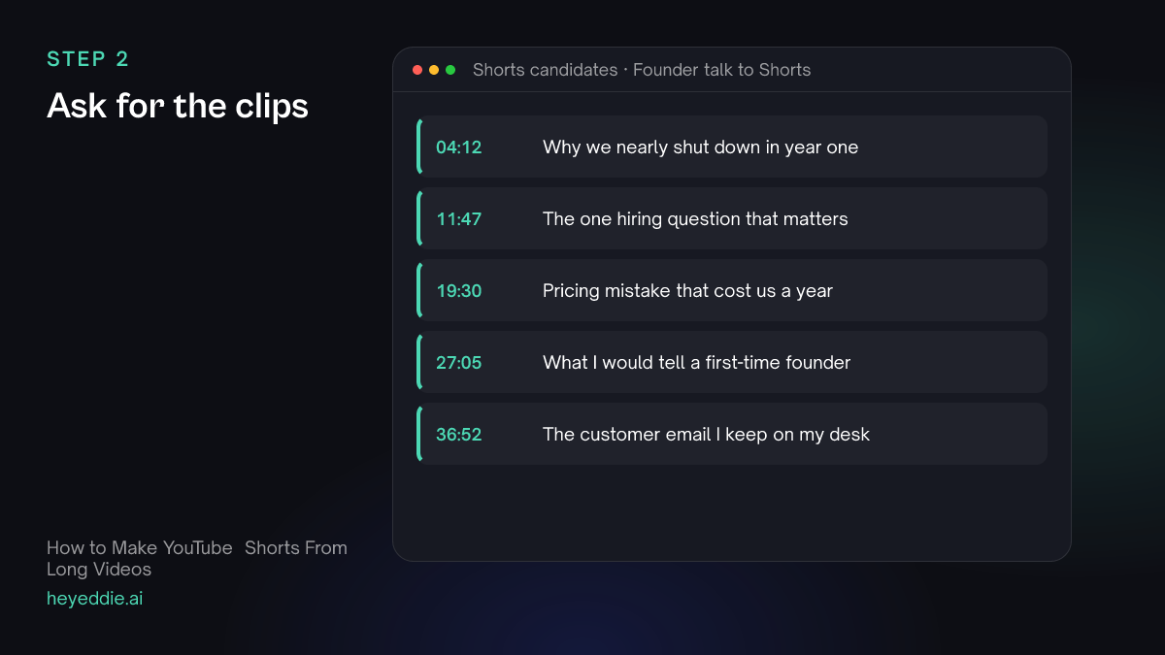Click the red close dot in window header

pos(417,70)
